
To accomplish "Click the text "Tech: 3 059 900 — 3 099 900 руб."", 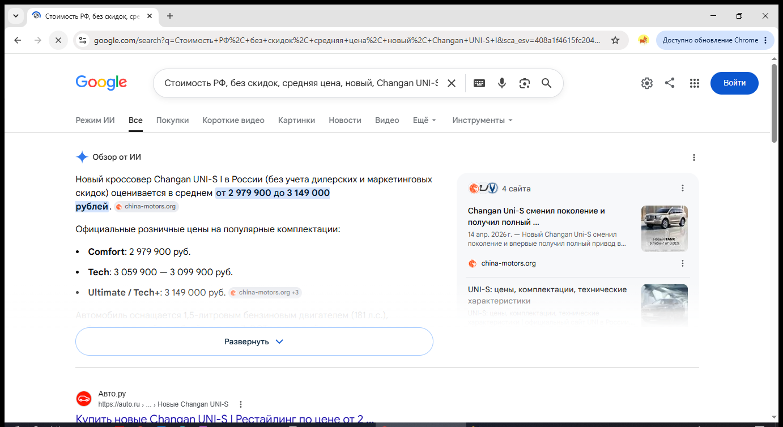I will click(160, 272).
